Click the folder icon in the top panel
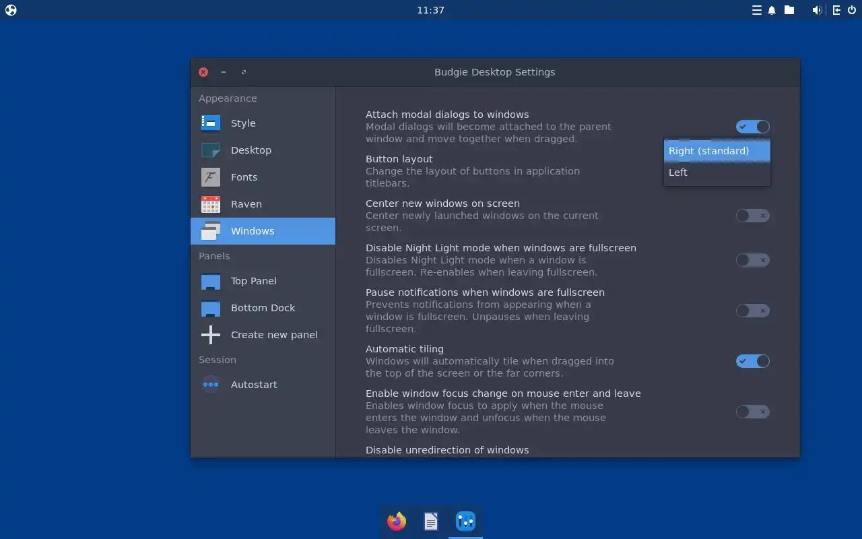Image resolution: width=862 pixels, height=539 pixels. [789, 10]
